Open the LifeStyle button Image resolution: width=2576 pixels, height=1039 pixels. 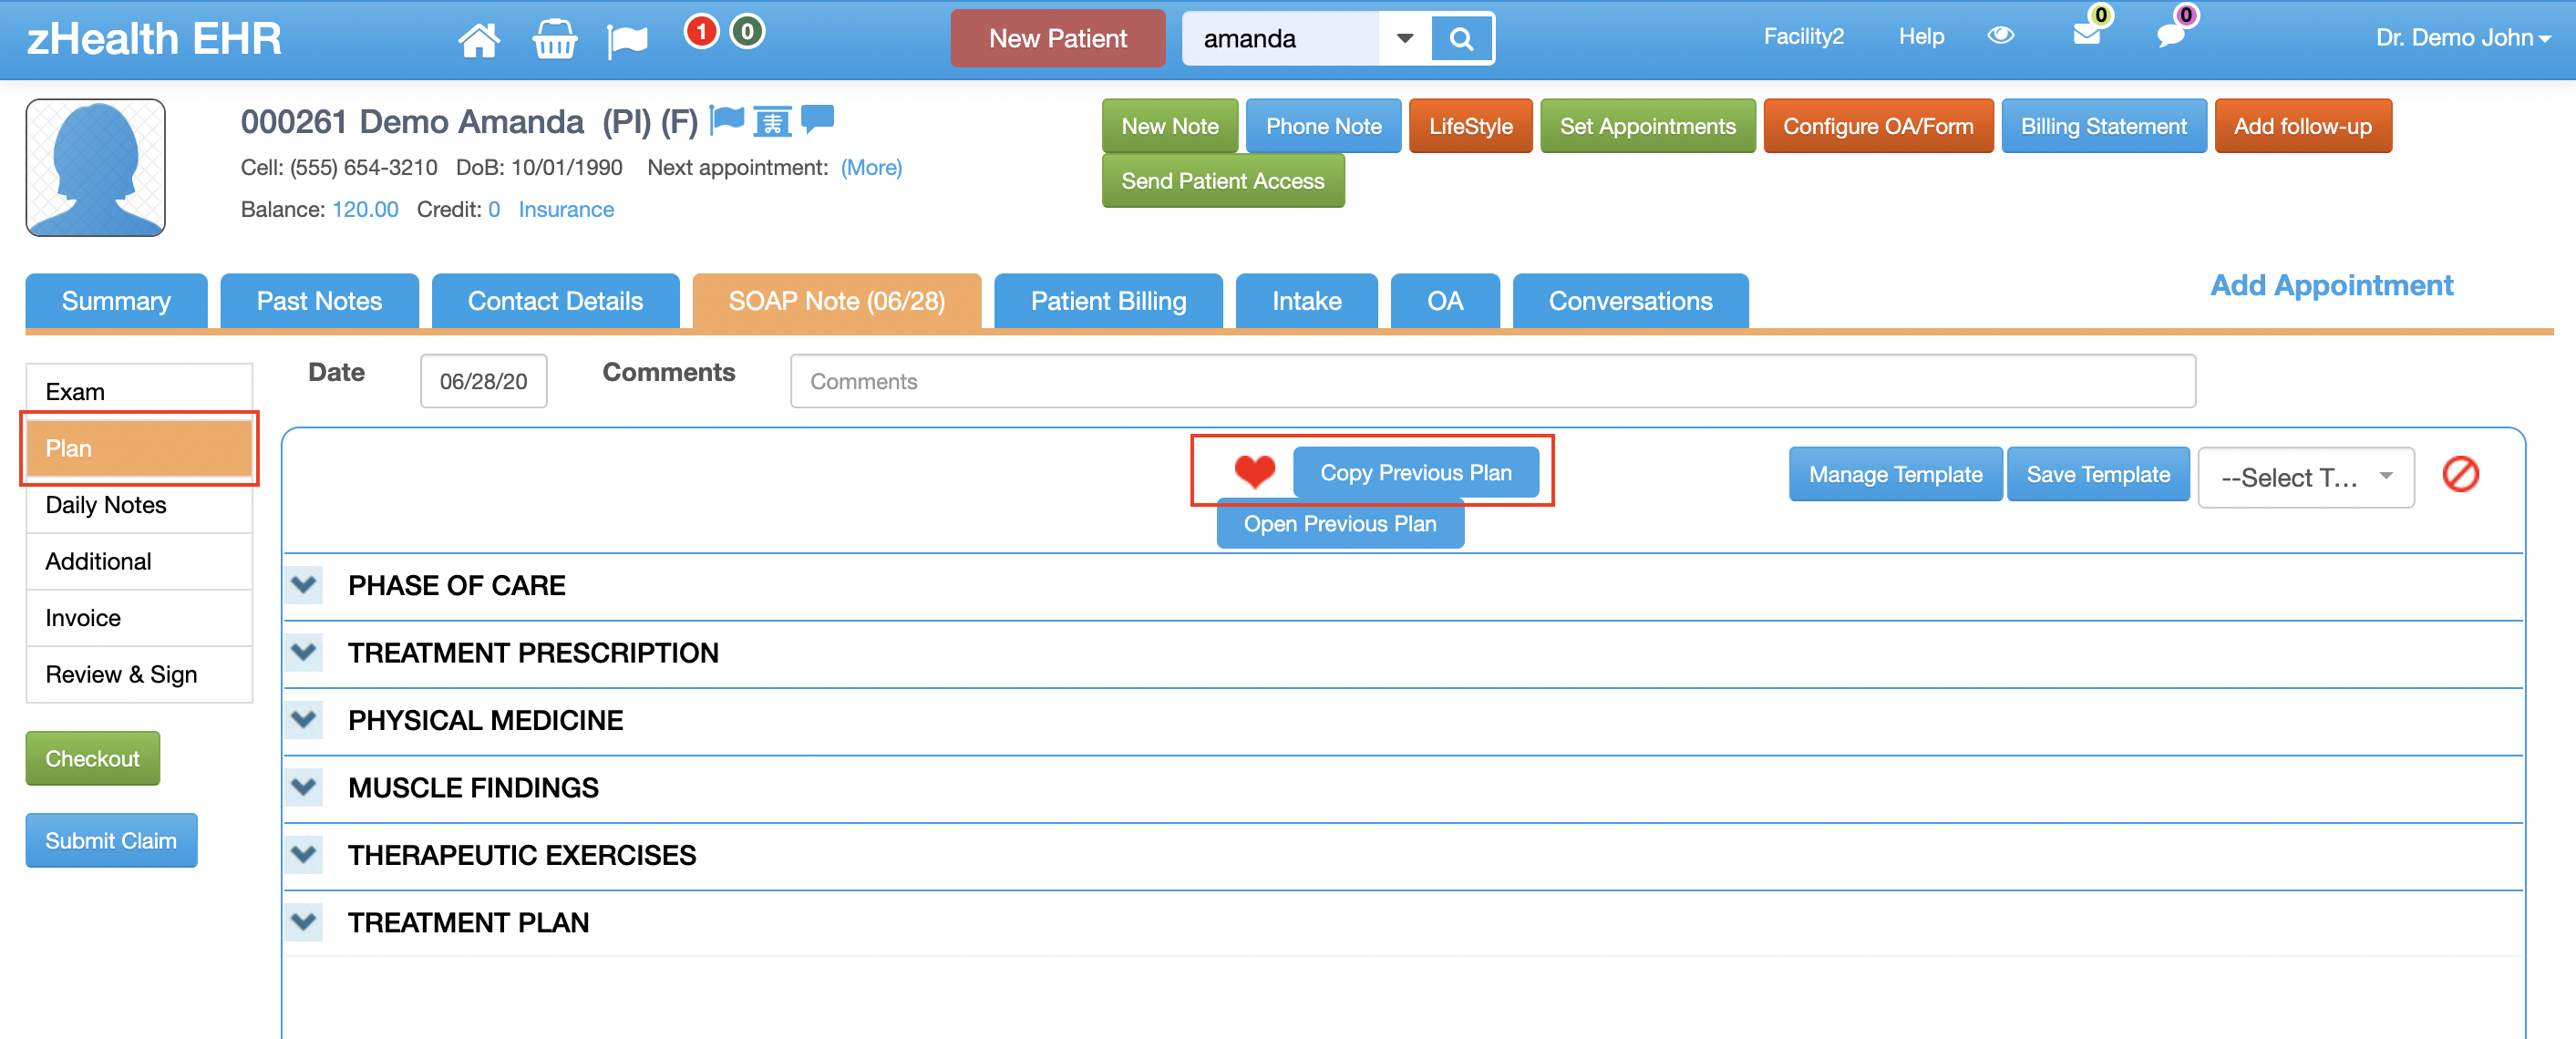[x=1470, y=126]
